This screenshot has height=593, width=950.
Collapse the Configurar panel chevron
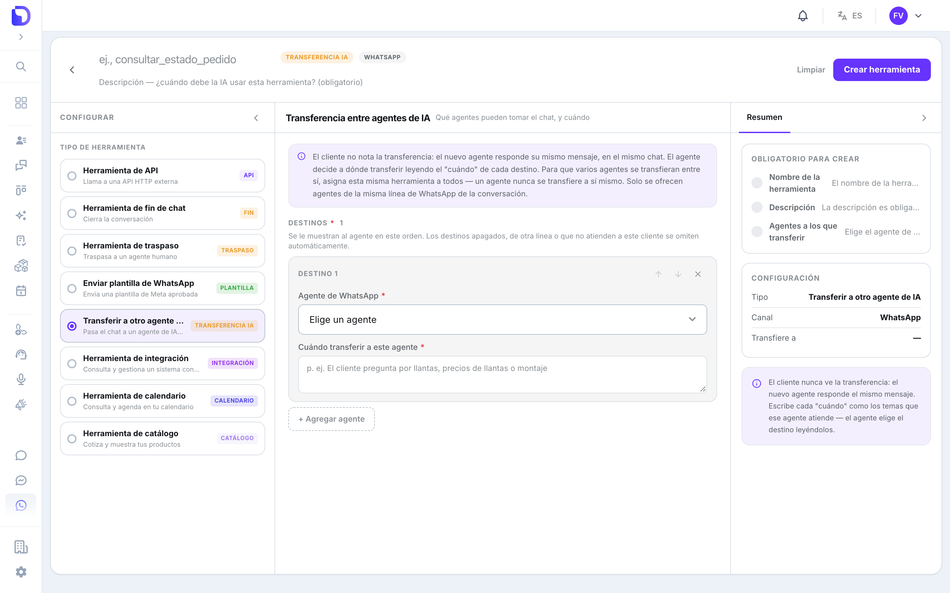tap(256, 118)
